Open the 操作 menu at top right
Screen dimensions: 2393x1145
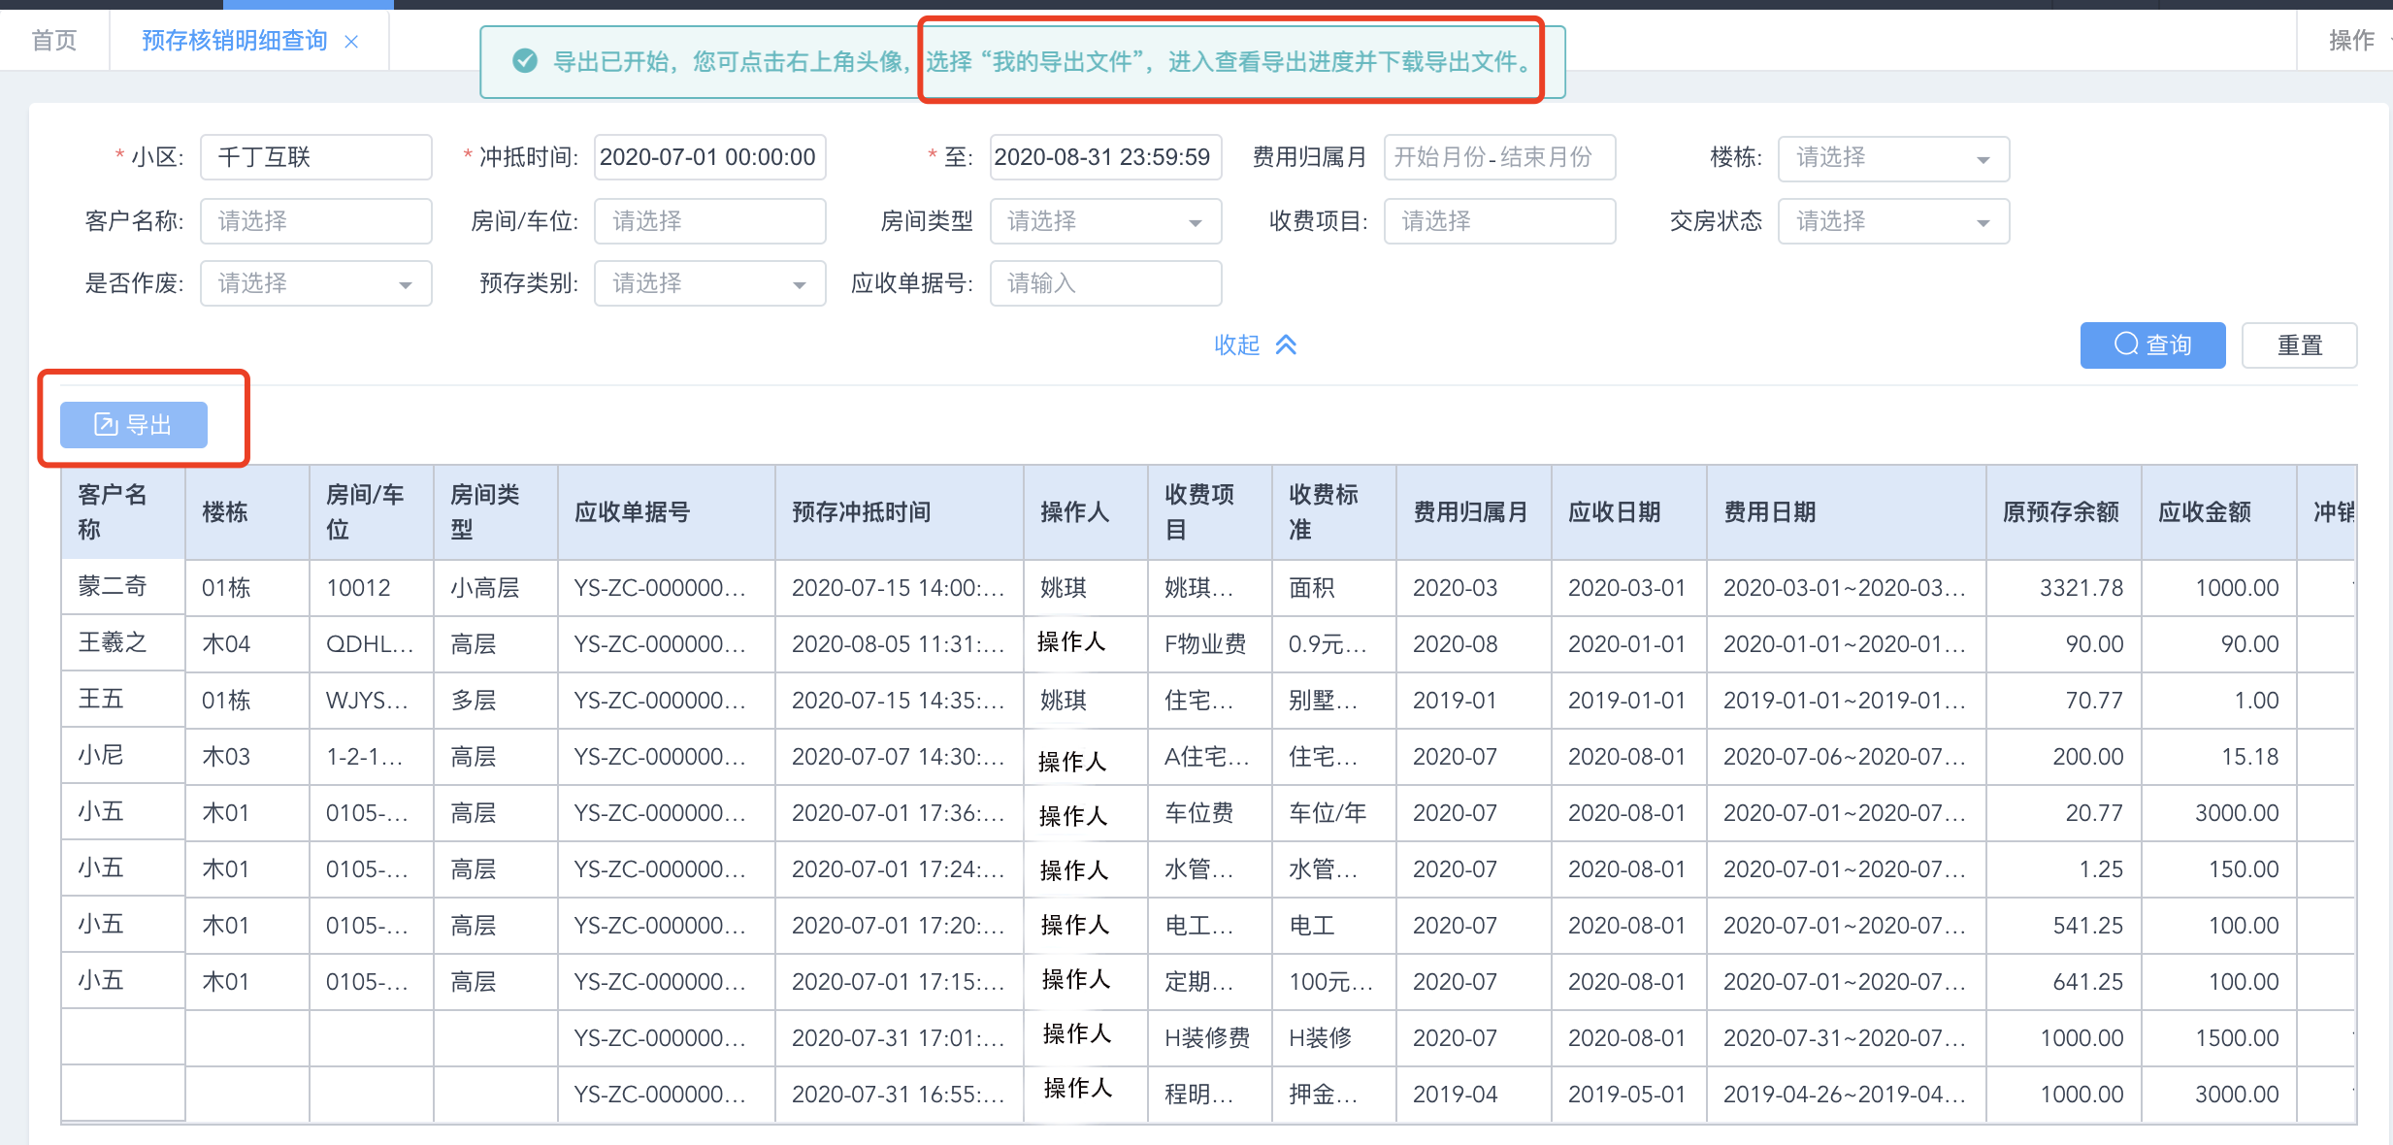coord(2351,41)
